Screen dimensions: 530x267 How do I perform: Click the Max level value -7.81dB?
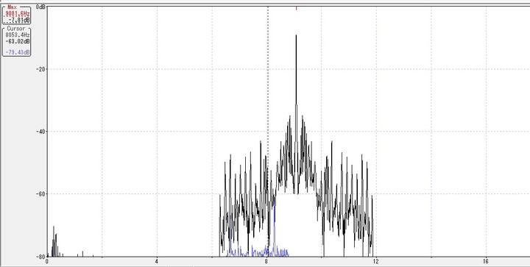click(x=18, y=20)
